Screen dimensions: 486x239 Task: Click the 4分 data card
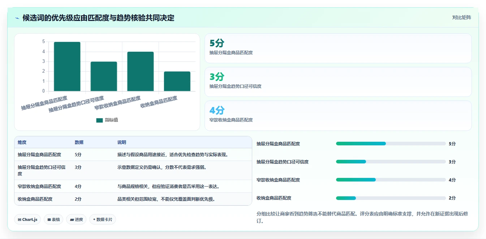[x=338, y=116]
